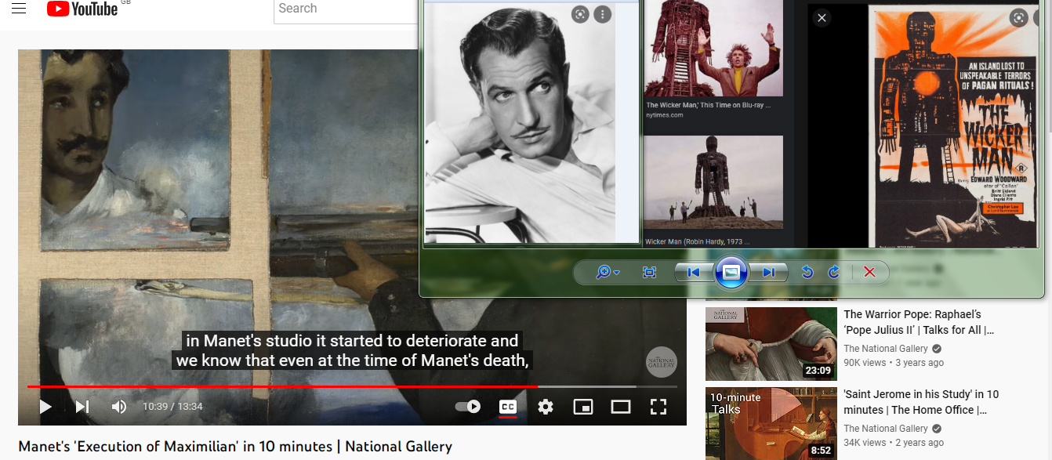1052x460 pixels.
Task: Click the 8:52 duration badge on Saint Jerome
Action: point(821,451)
